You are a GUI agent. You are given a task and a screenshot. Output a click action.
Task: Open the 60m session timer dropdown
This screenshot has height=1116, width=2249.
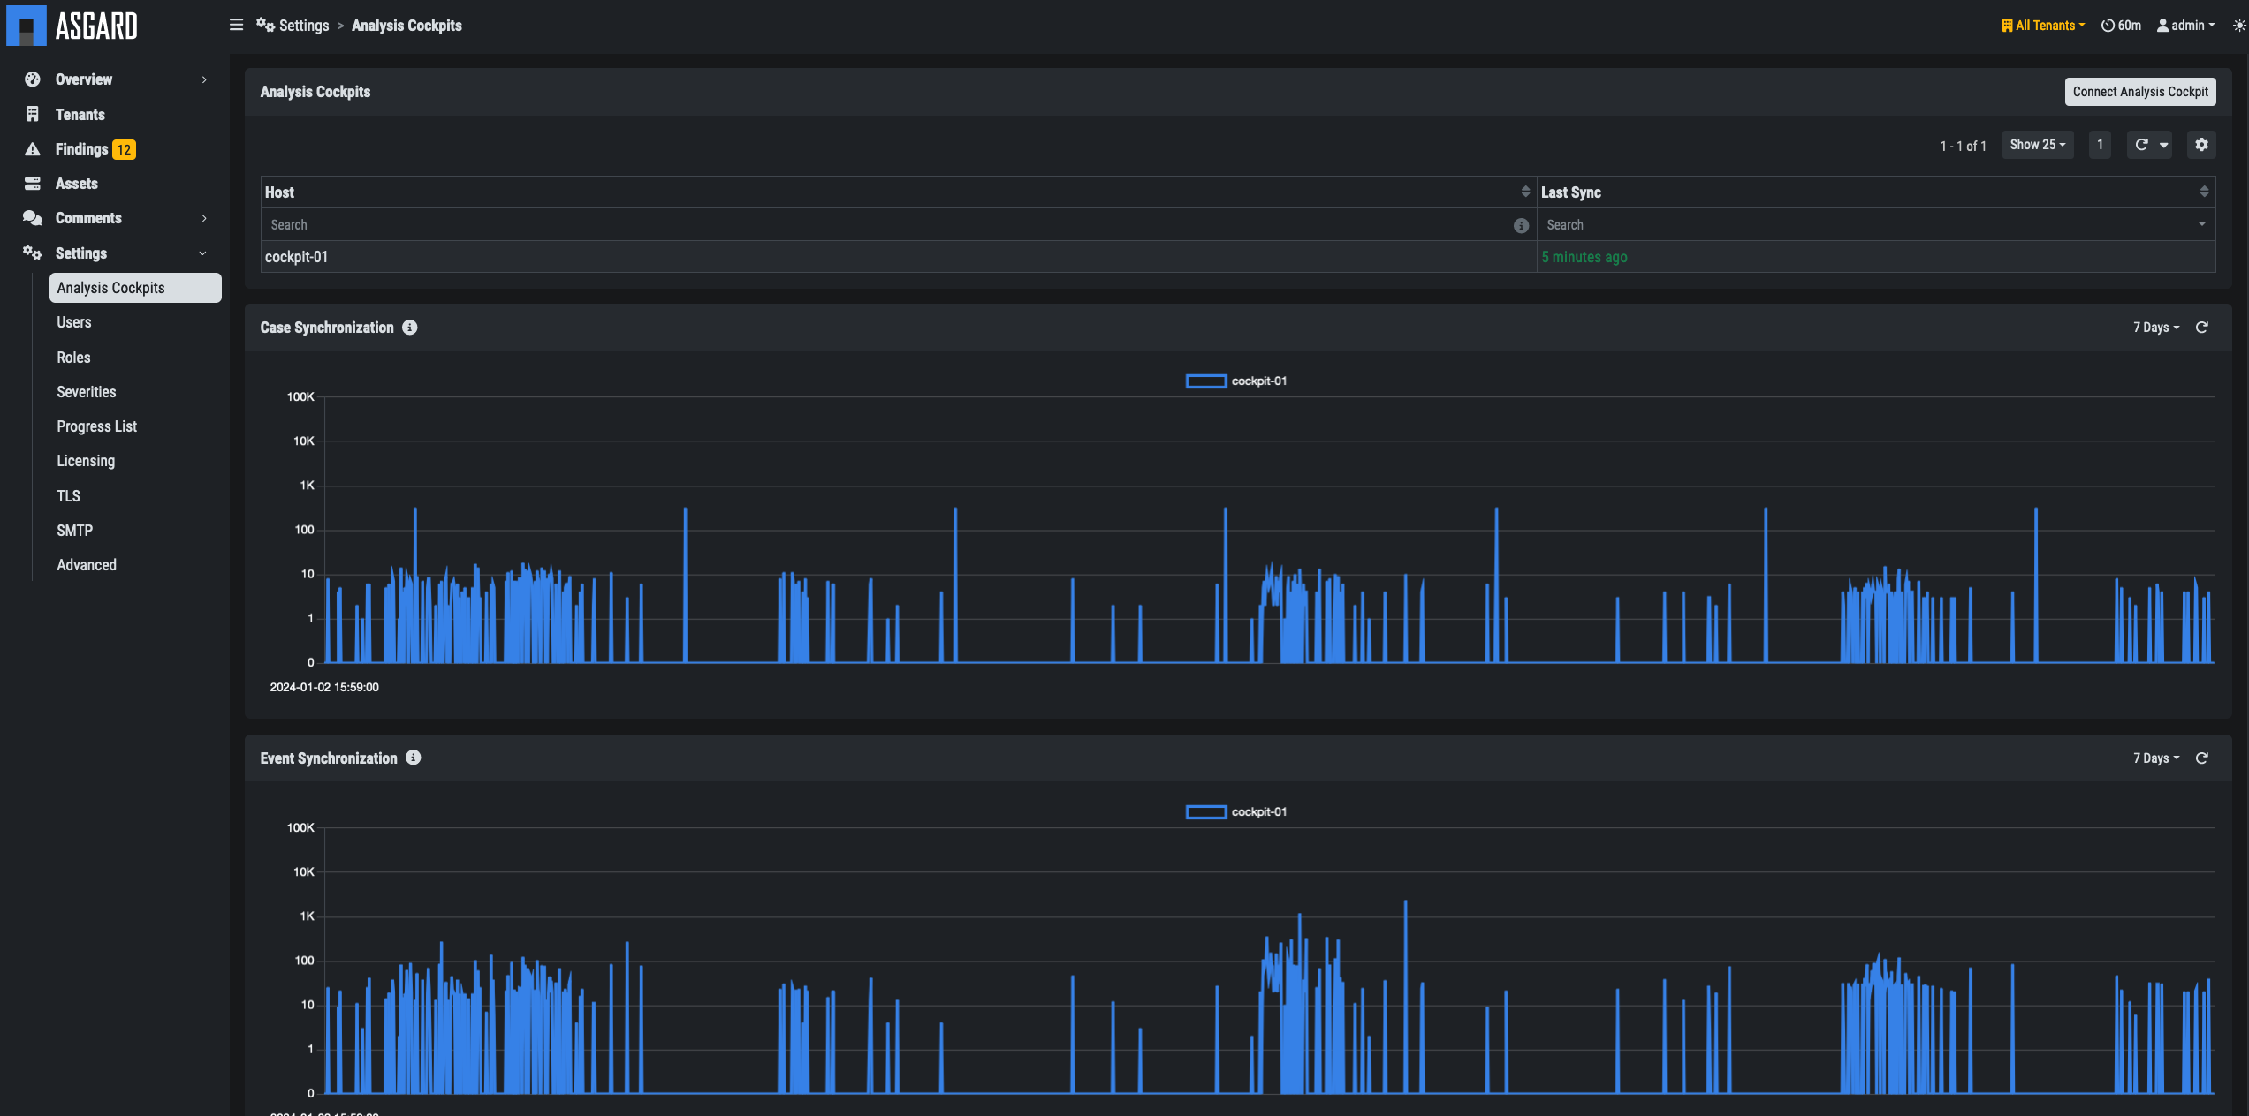point(2121,26)
